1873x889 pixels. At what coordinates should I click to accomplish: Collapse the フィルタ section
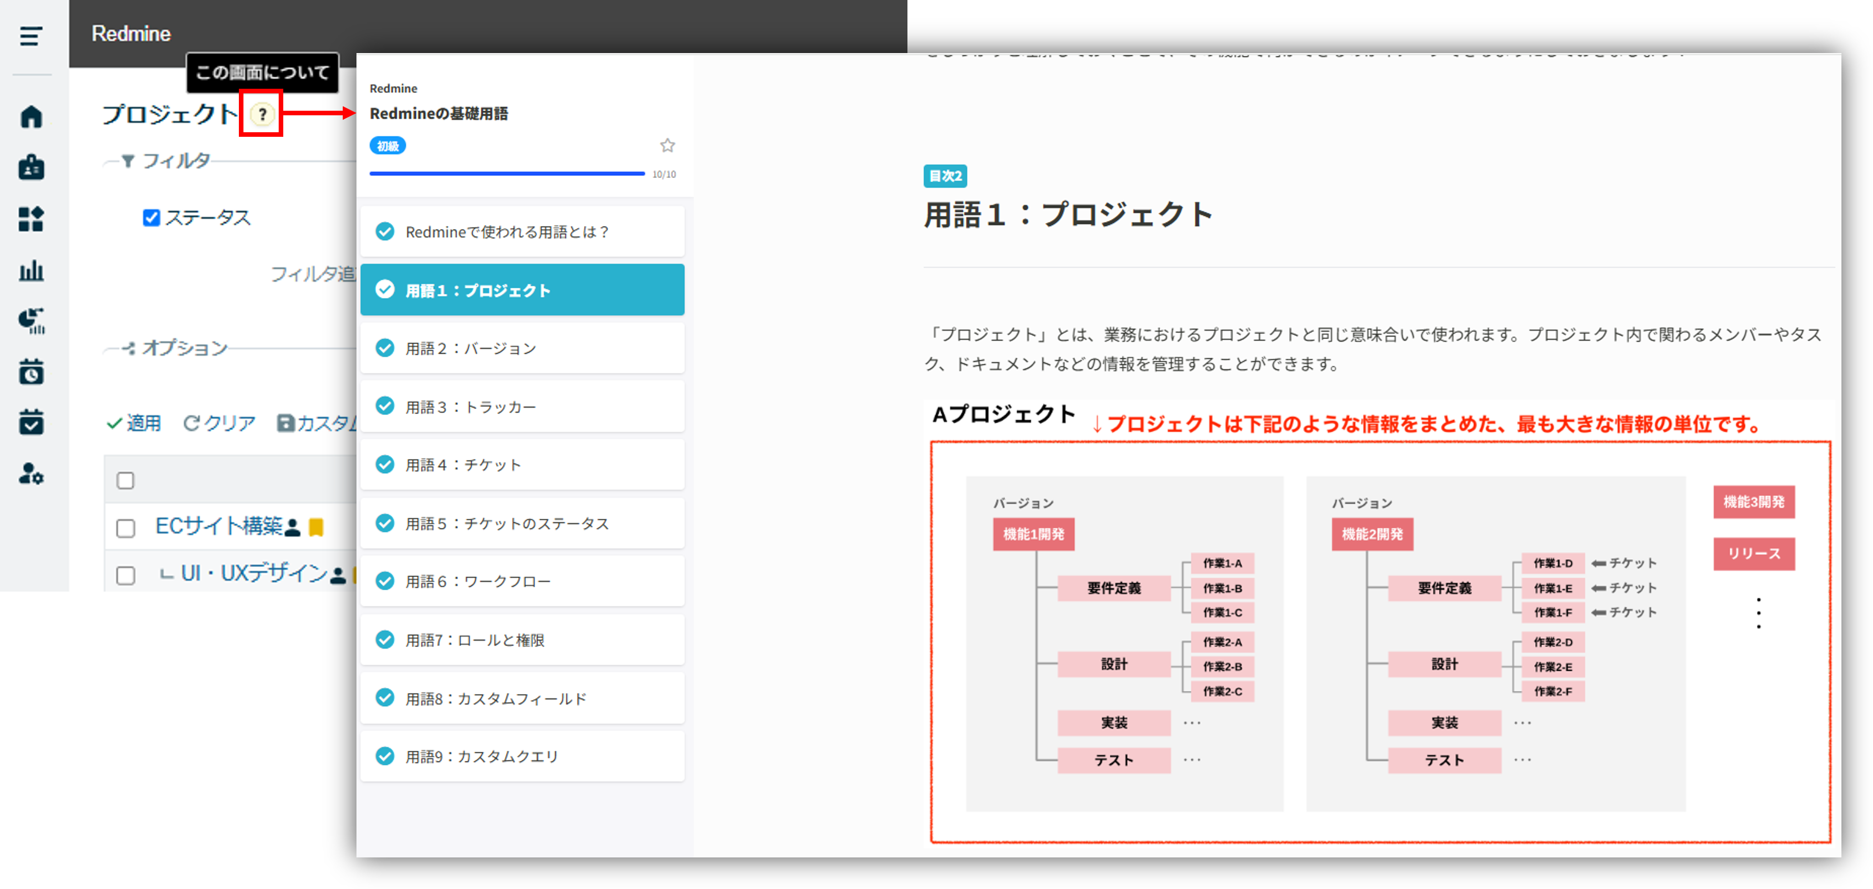click(174, 161)
